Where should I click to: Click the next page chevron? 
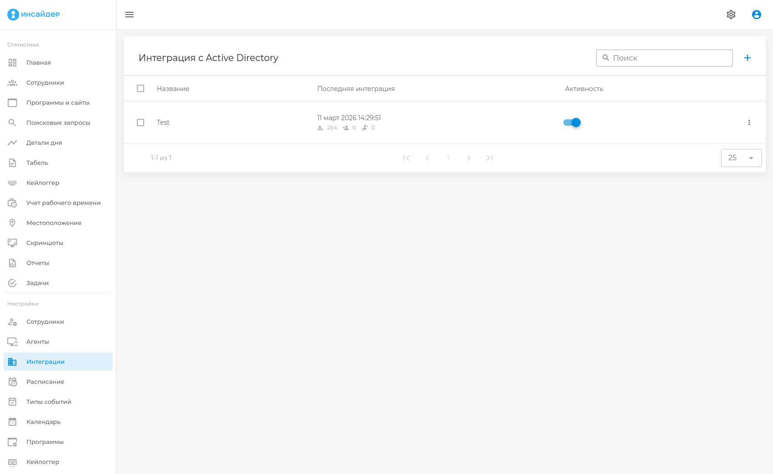[x=469, y=158]
